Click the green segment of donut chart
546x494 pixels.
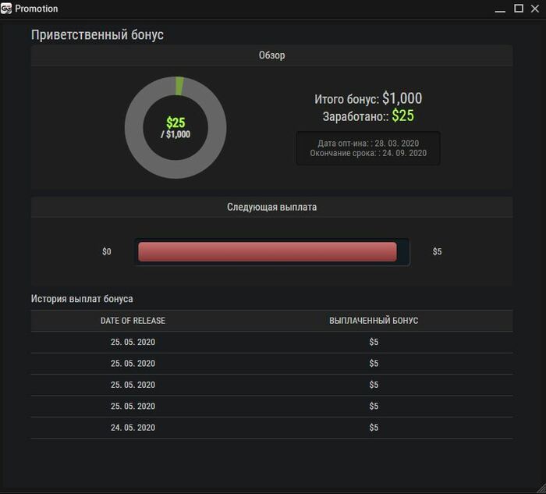(179, 86)
